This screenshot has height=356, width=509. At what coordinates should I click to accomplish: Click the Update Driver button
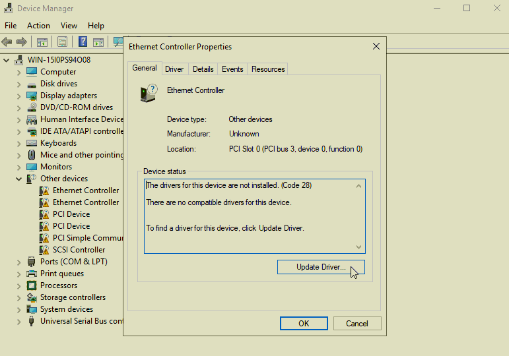[x=321, y=267]
